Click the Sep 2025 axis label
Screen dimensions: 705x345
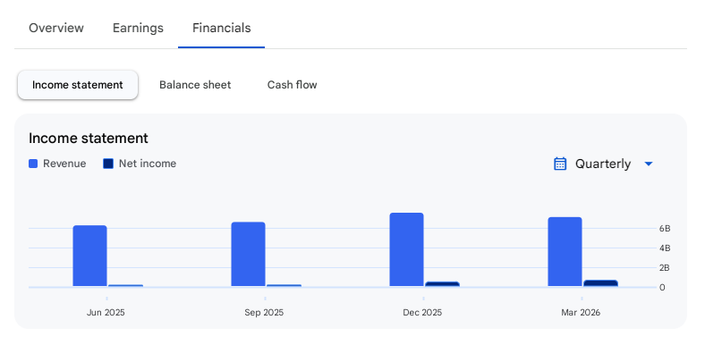(264, 313)
